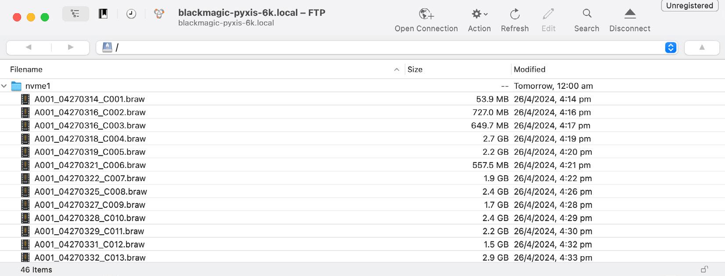Select file A001_04270327_C009.braw

coord(90,205)
